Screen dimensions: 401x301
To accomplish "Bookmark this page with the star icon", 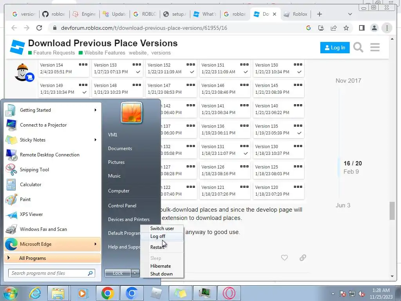I will point(346,28).
